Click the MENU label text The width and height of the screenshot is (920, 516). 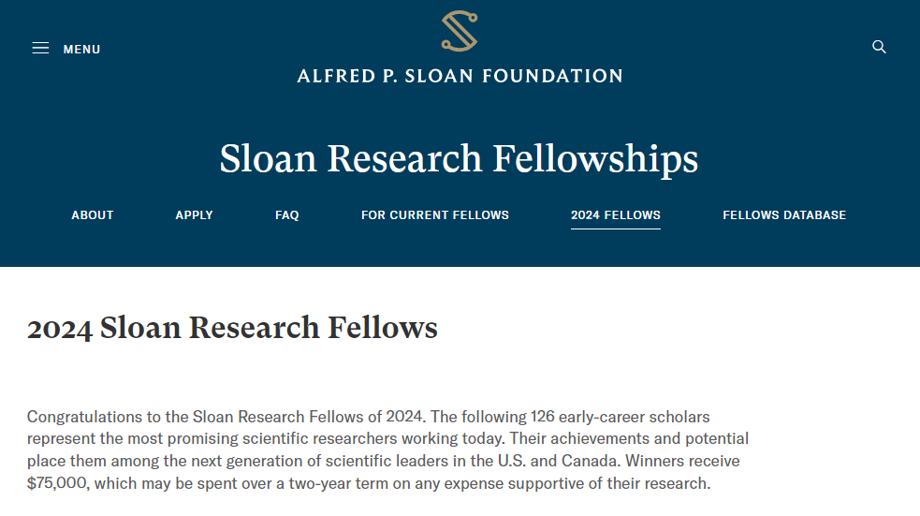82,50
